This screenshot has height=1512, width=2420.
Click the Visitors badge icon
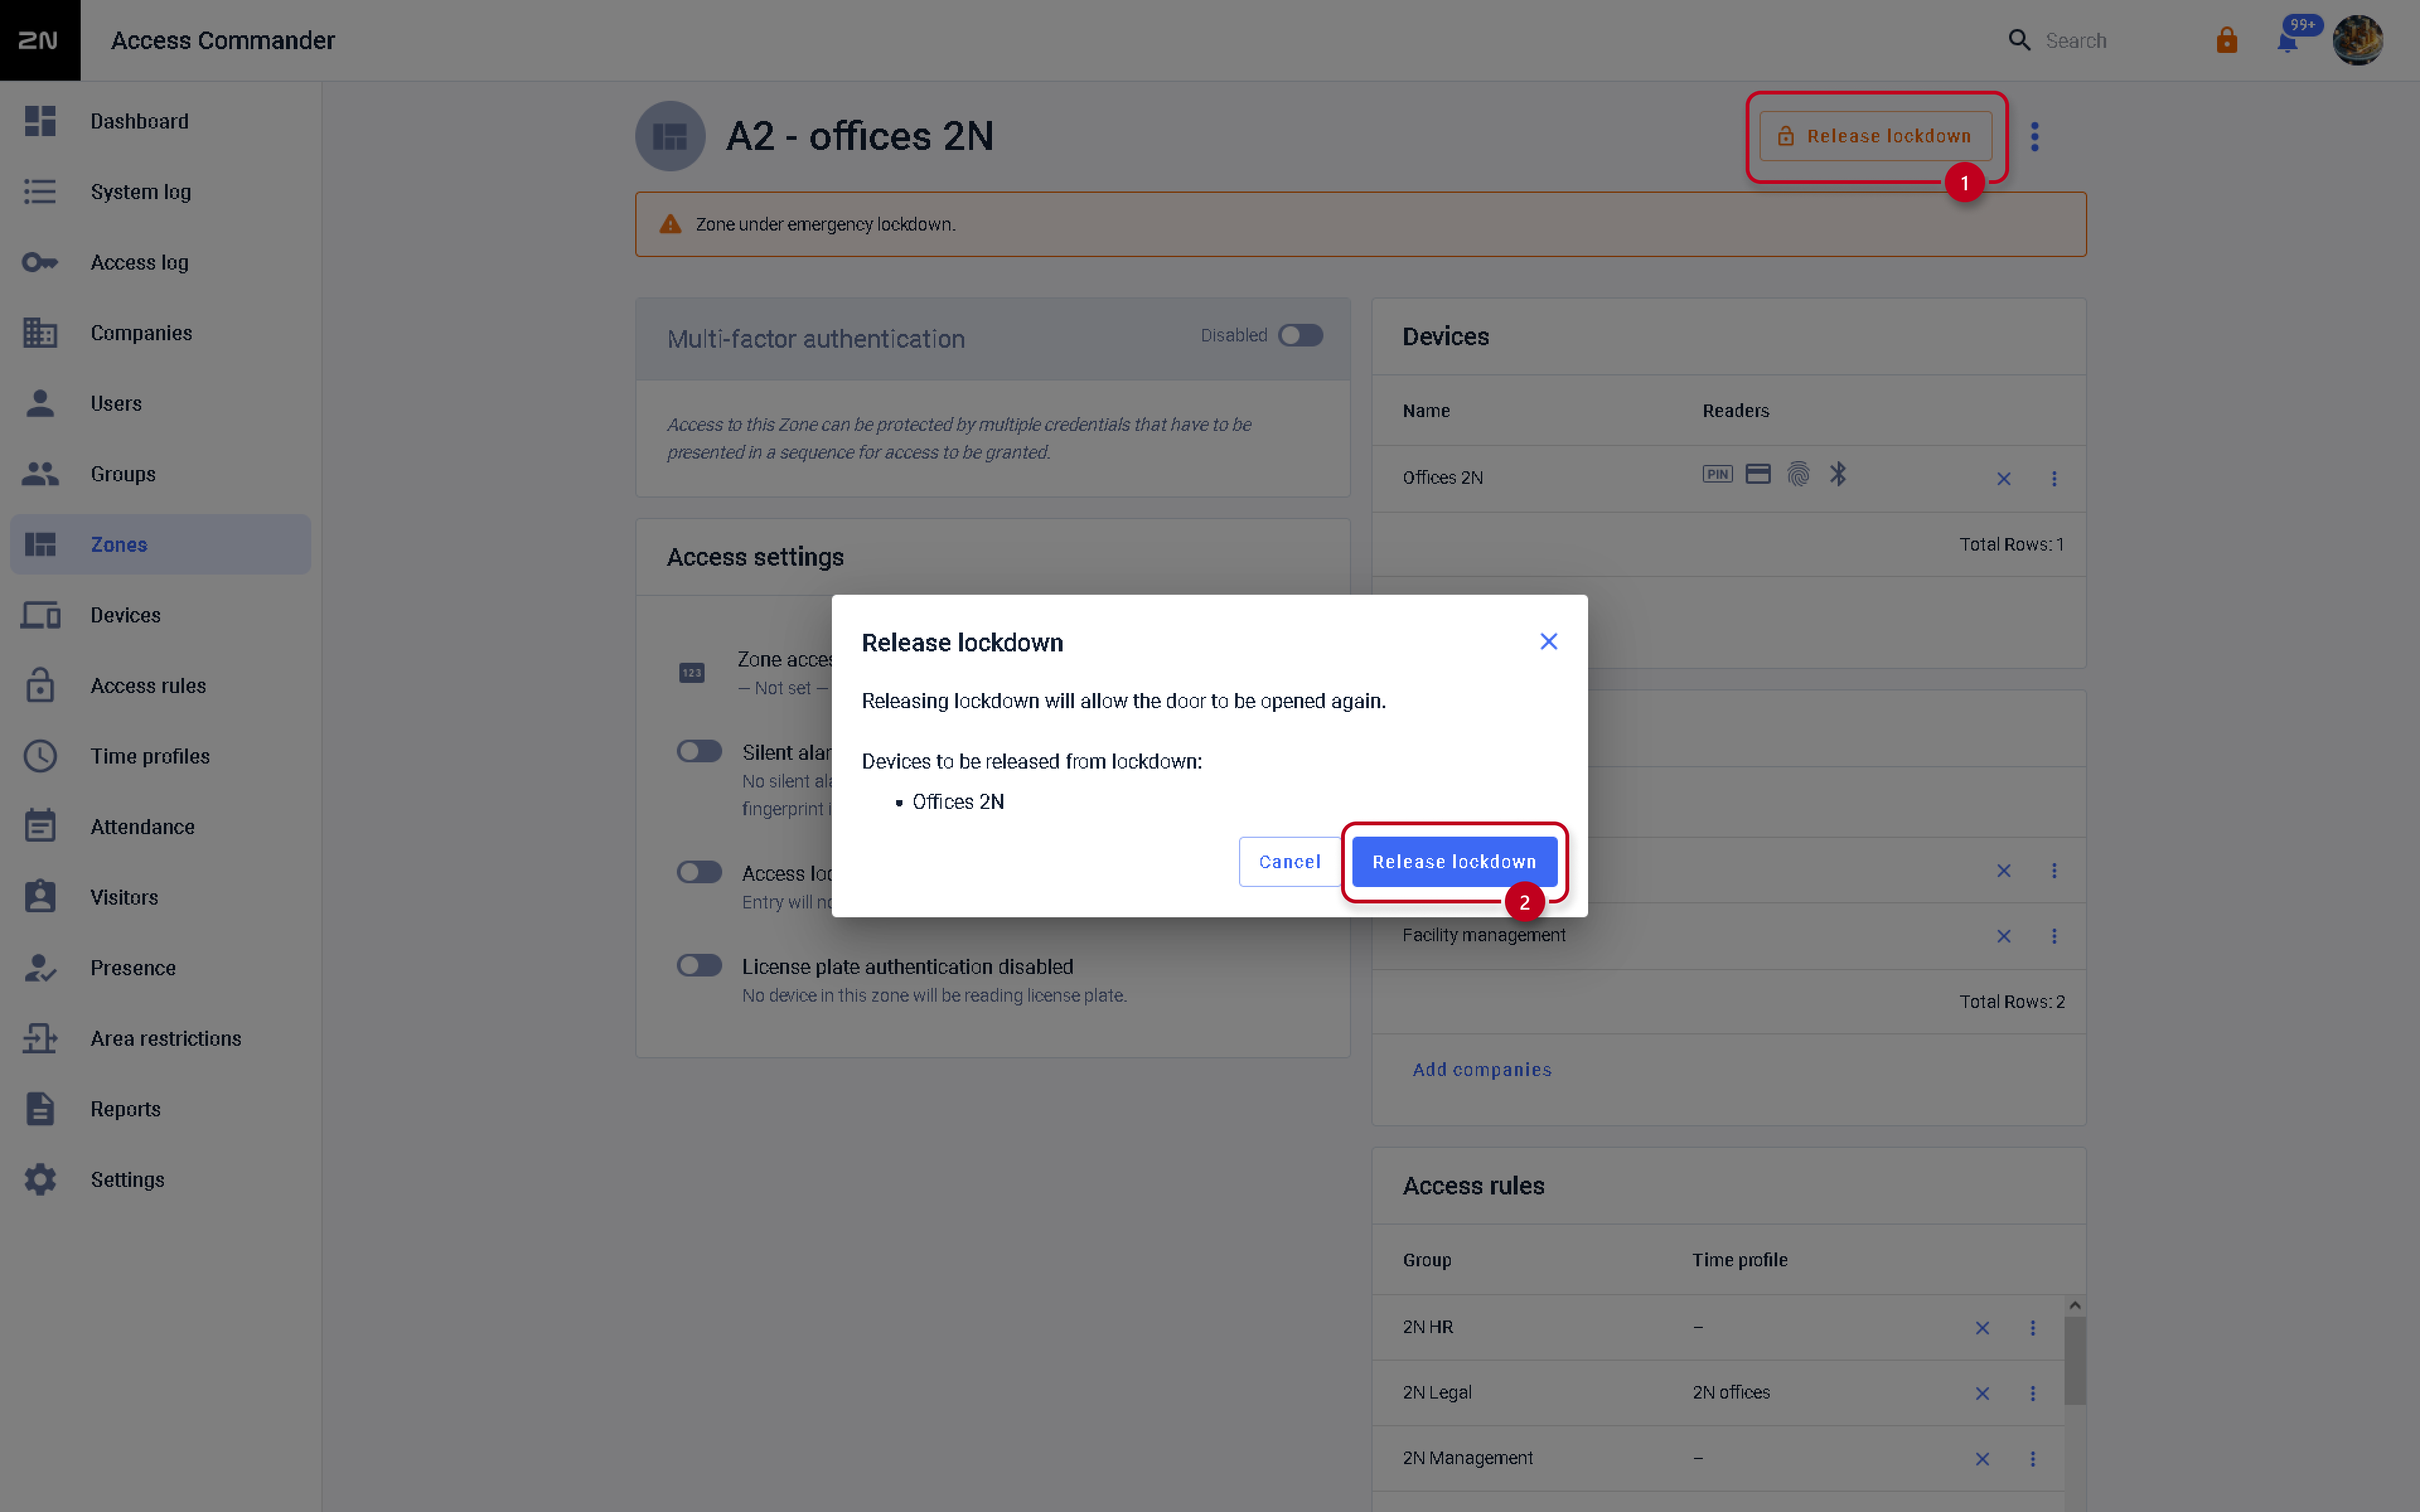(40, 897)
